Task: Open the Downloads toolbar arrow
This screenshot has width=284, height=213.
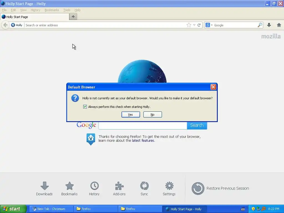Action: (269, 25)
